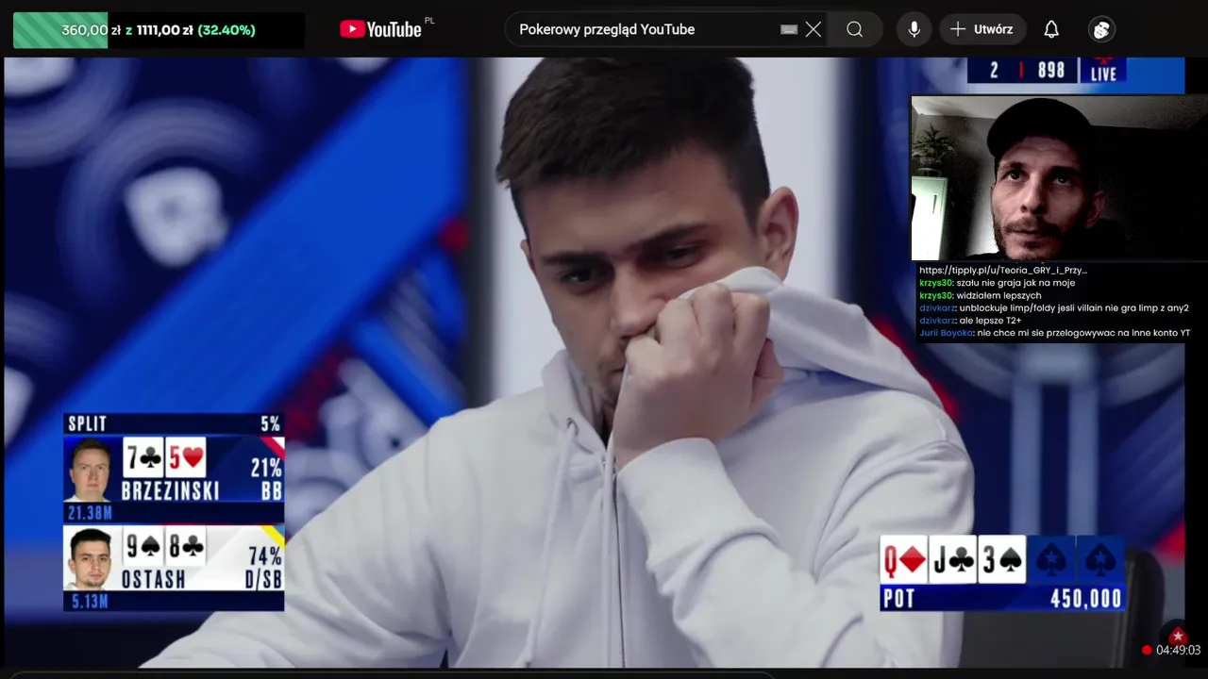Click the BRZEZINSKI name label
Image resolution: width=1208 pixels, height=679 pixels.
[x=170, y=490]
